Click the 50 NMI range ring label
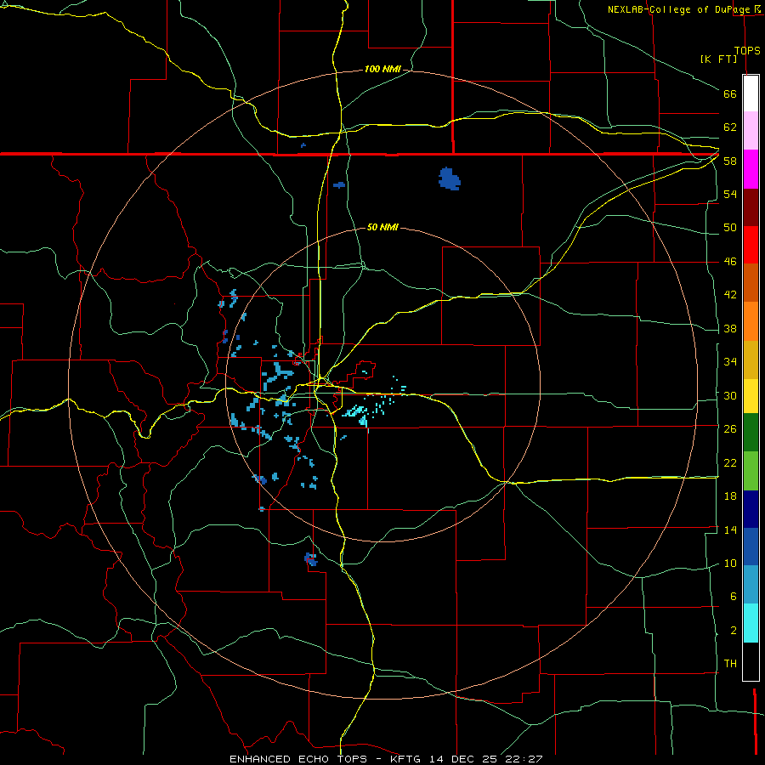The height and width of the screenshot is (765, 765). 382,227
